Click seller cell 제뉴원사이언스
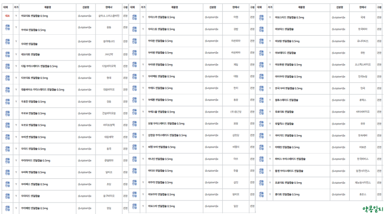Viewport: 385px width, 214px height. click(x=363, y=183)
